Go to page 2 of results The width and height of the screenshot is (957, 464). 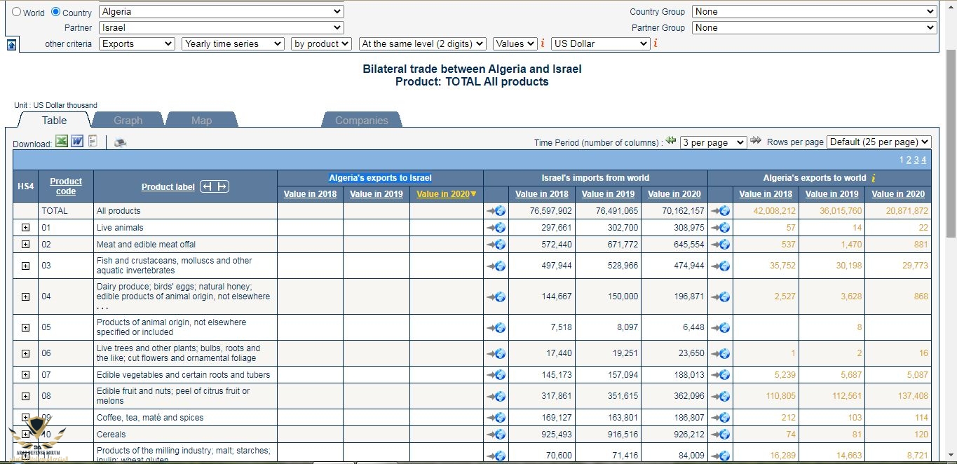point(909,160)
